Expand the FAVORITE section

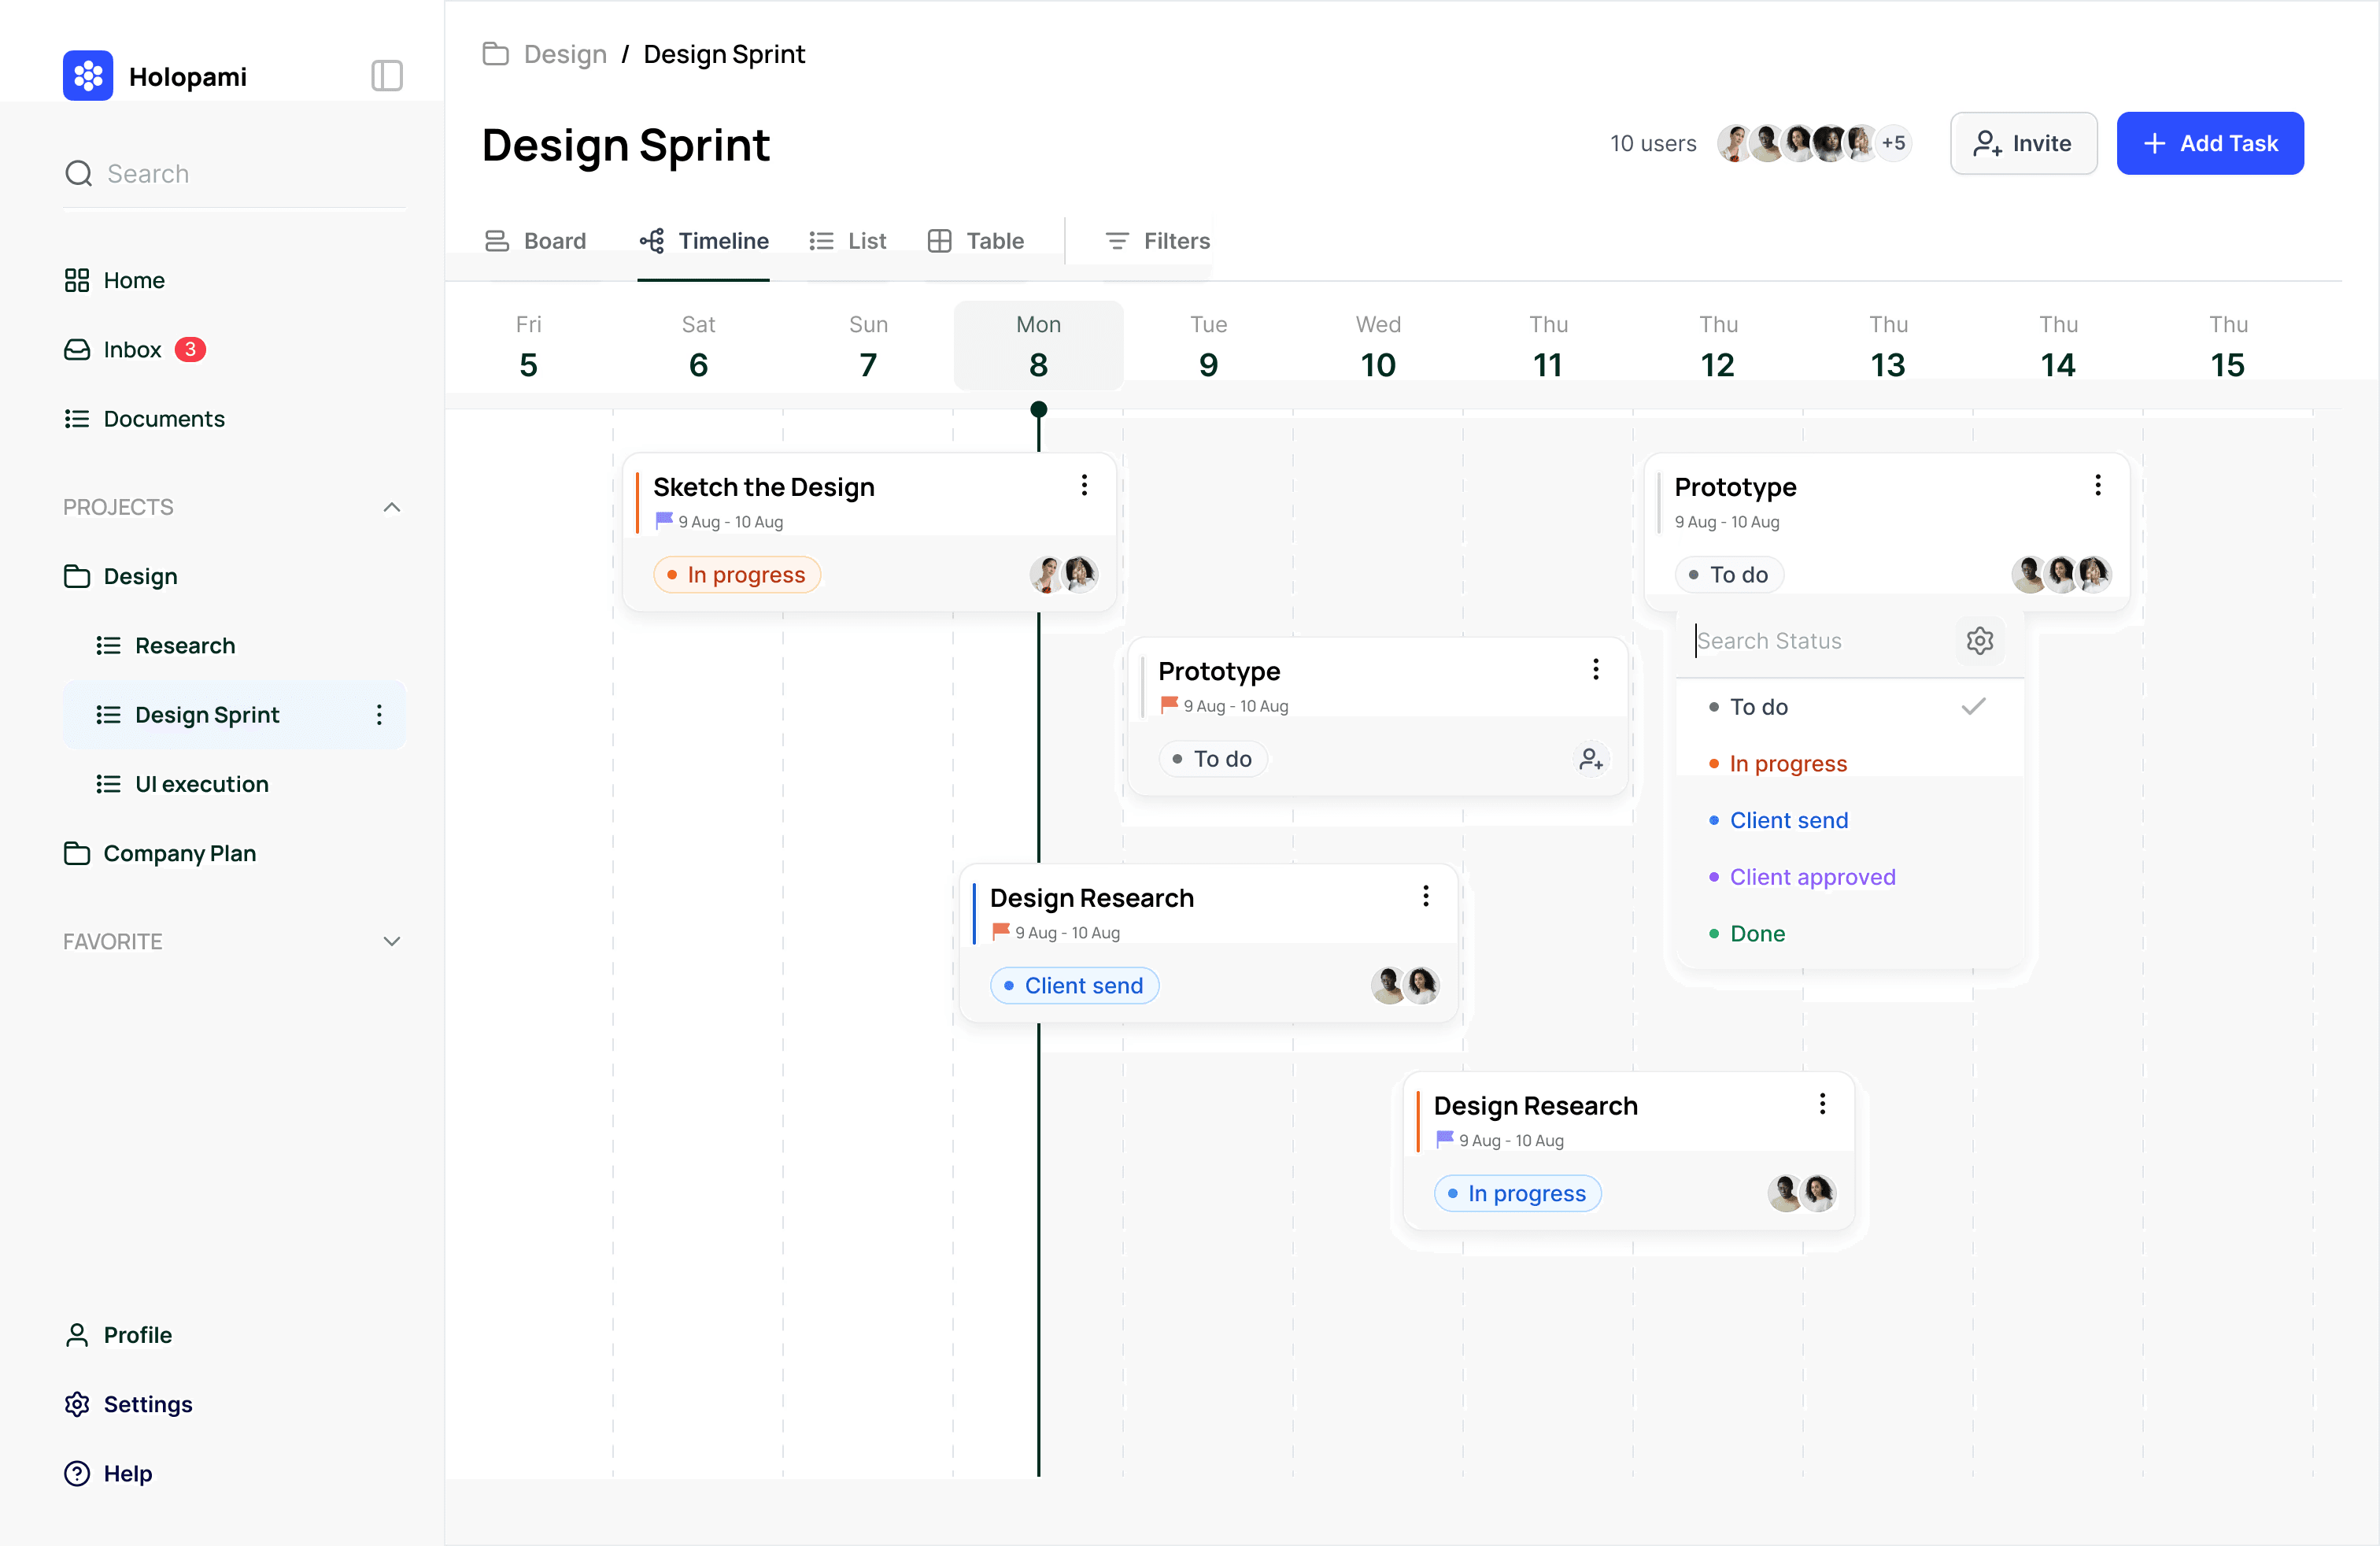[x=391, y=941]
